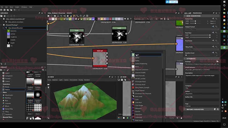Click the red RGBA Split node
Image resolution: width=228 pixels, height=128 pixels.
[x=100, y=58]
